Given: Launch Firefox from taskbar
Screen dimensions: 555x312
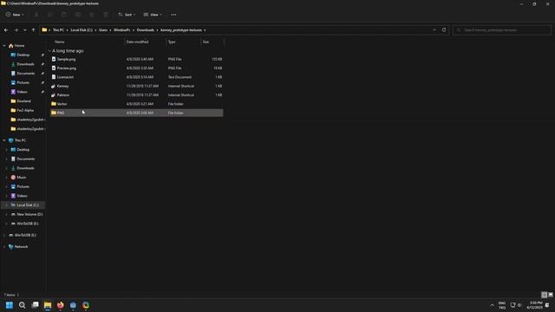Looking at the screenshot, I should tap(60, 305).
